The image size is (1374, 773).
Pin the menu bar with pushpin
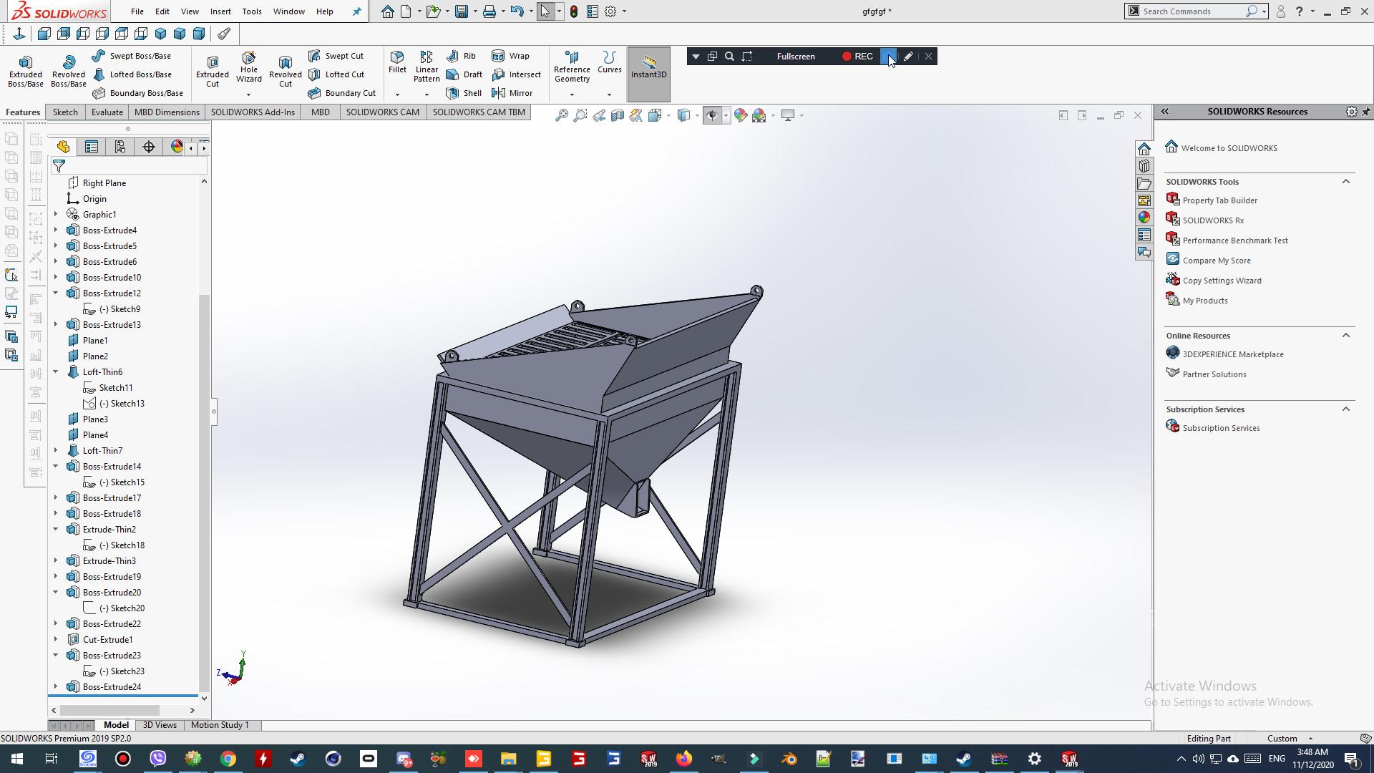tap(356, 11)
